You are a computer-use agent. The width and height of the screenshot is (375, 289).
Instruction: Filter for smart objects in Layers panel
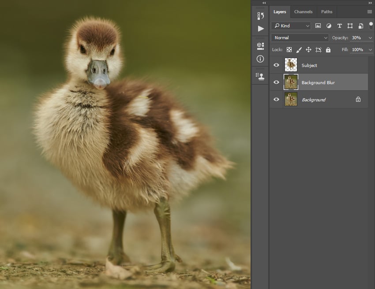[x=361, y=26]
